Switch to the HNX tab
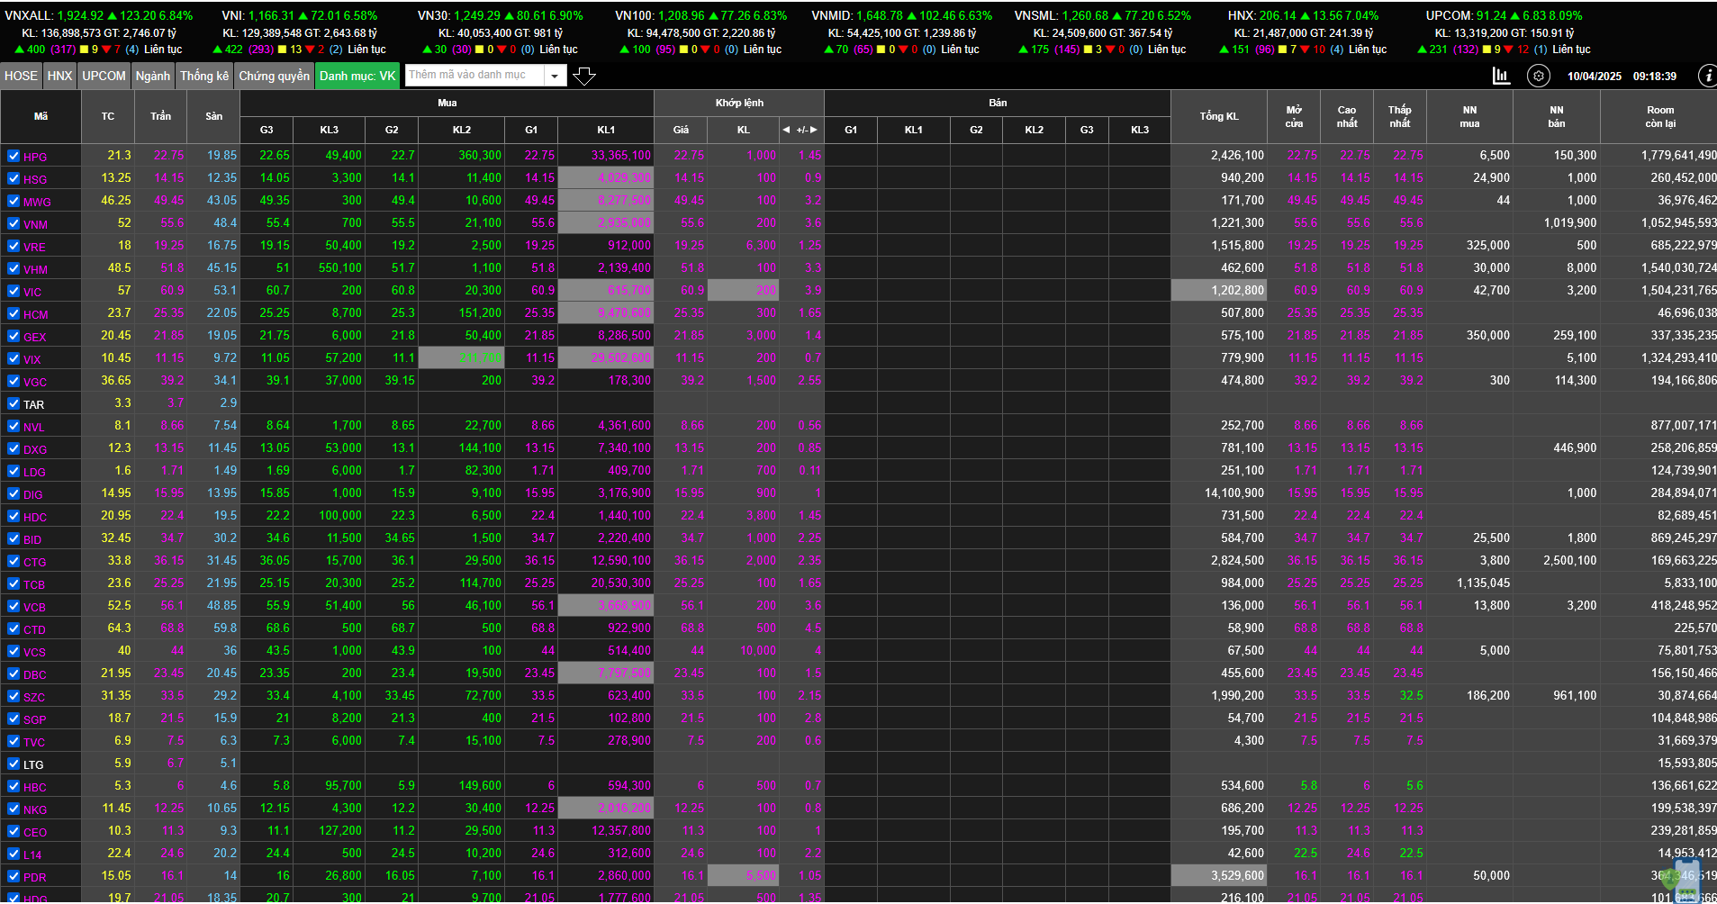This screenshot has width=1717, height=904. coord(59,76)
